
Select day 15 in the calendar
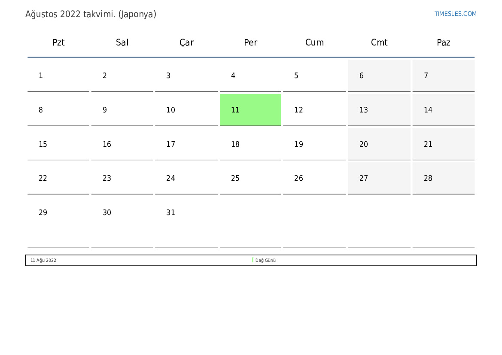point(58,144)
